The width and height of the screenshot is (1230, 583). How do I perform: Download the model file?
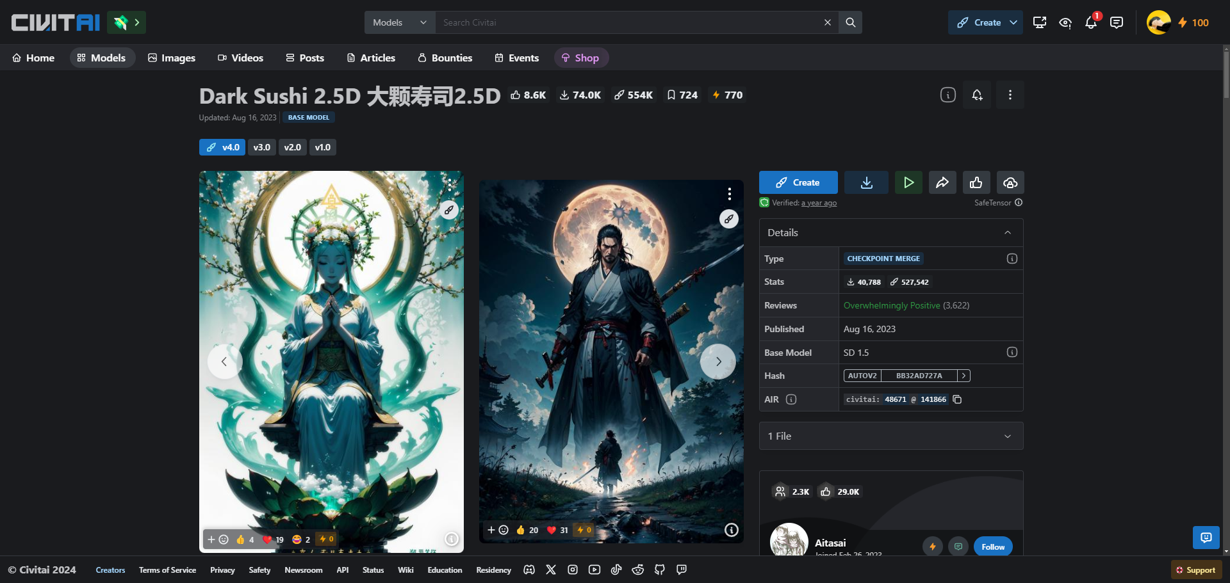pyautogui.click(x=866, y=182)
